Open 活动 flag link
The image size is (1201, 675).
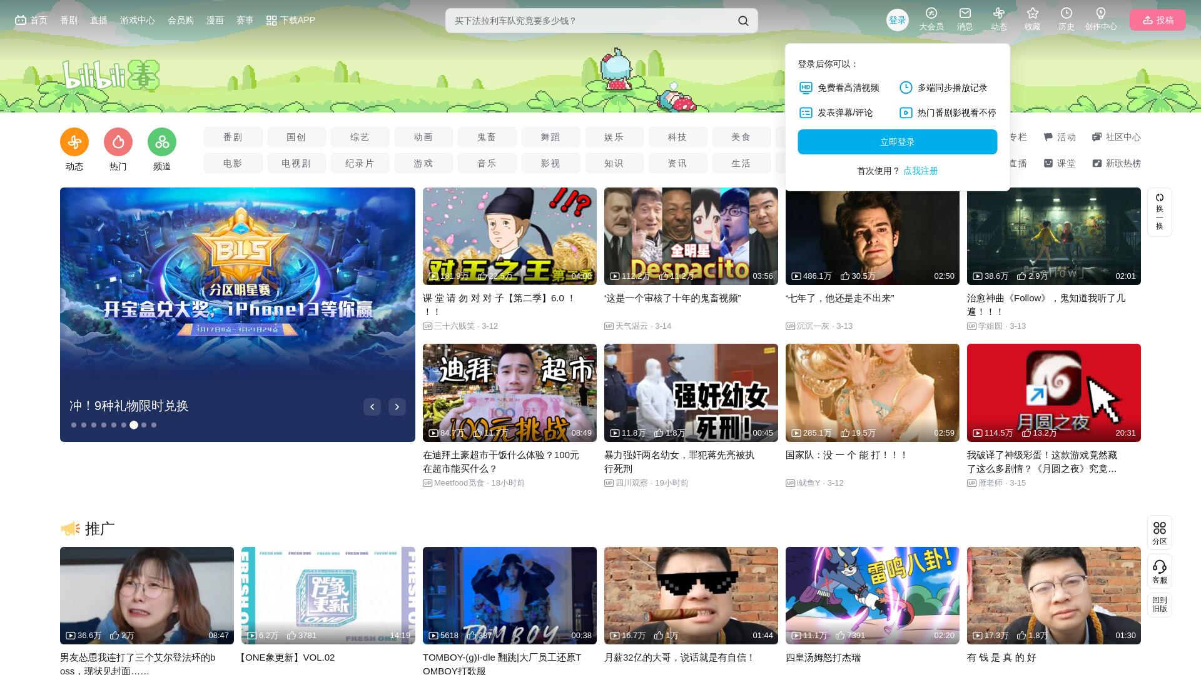1060,137
